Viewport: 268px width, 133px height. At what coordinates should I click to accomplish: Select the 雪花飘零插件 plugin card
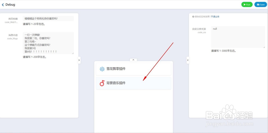click(133, 69)
